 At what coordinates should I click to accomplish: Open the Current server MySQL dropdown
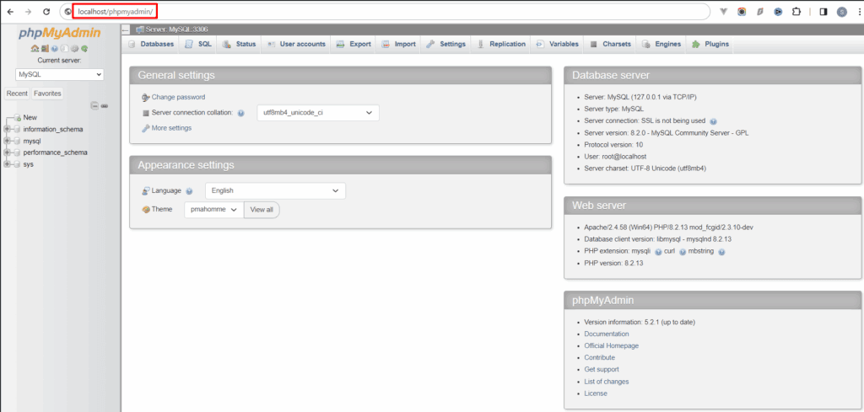[59, 74]
